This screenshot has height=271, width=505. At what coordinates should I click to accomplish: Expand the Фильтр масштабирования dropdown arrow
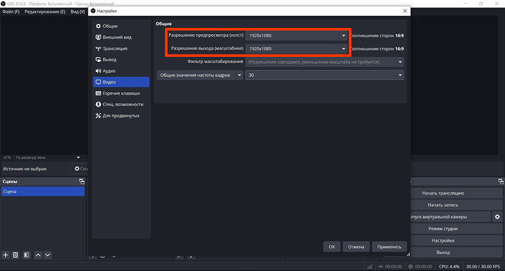(400, 62)
